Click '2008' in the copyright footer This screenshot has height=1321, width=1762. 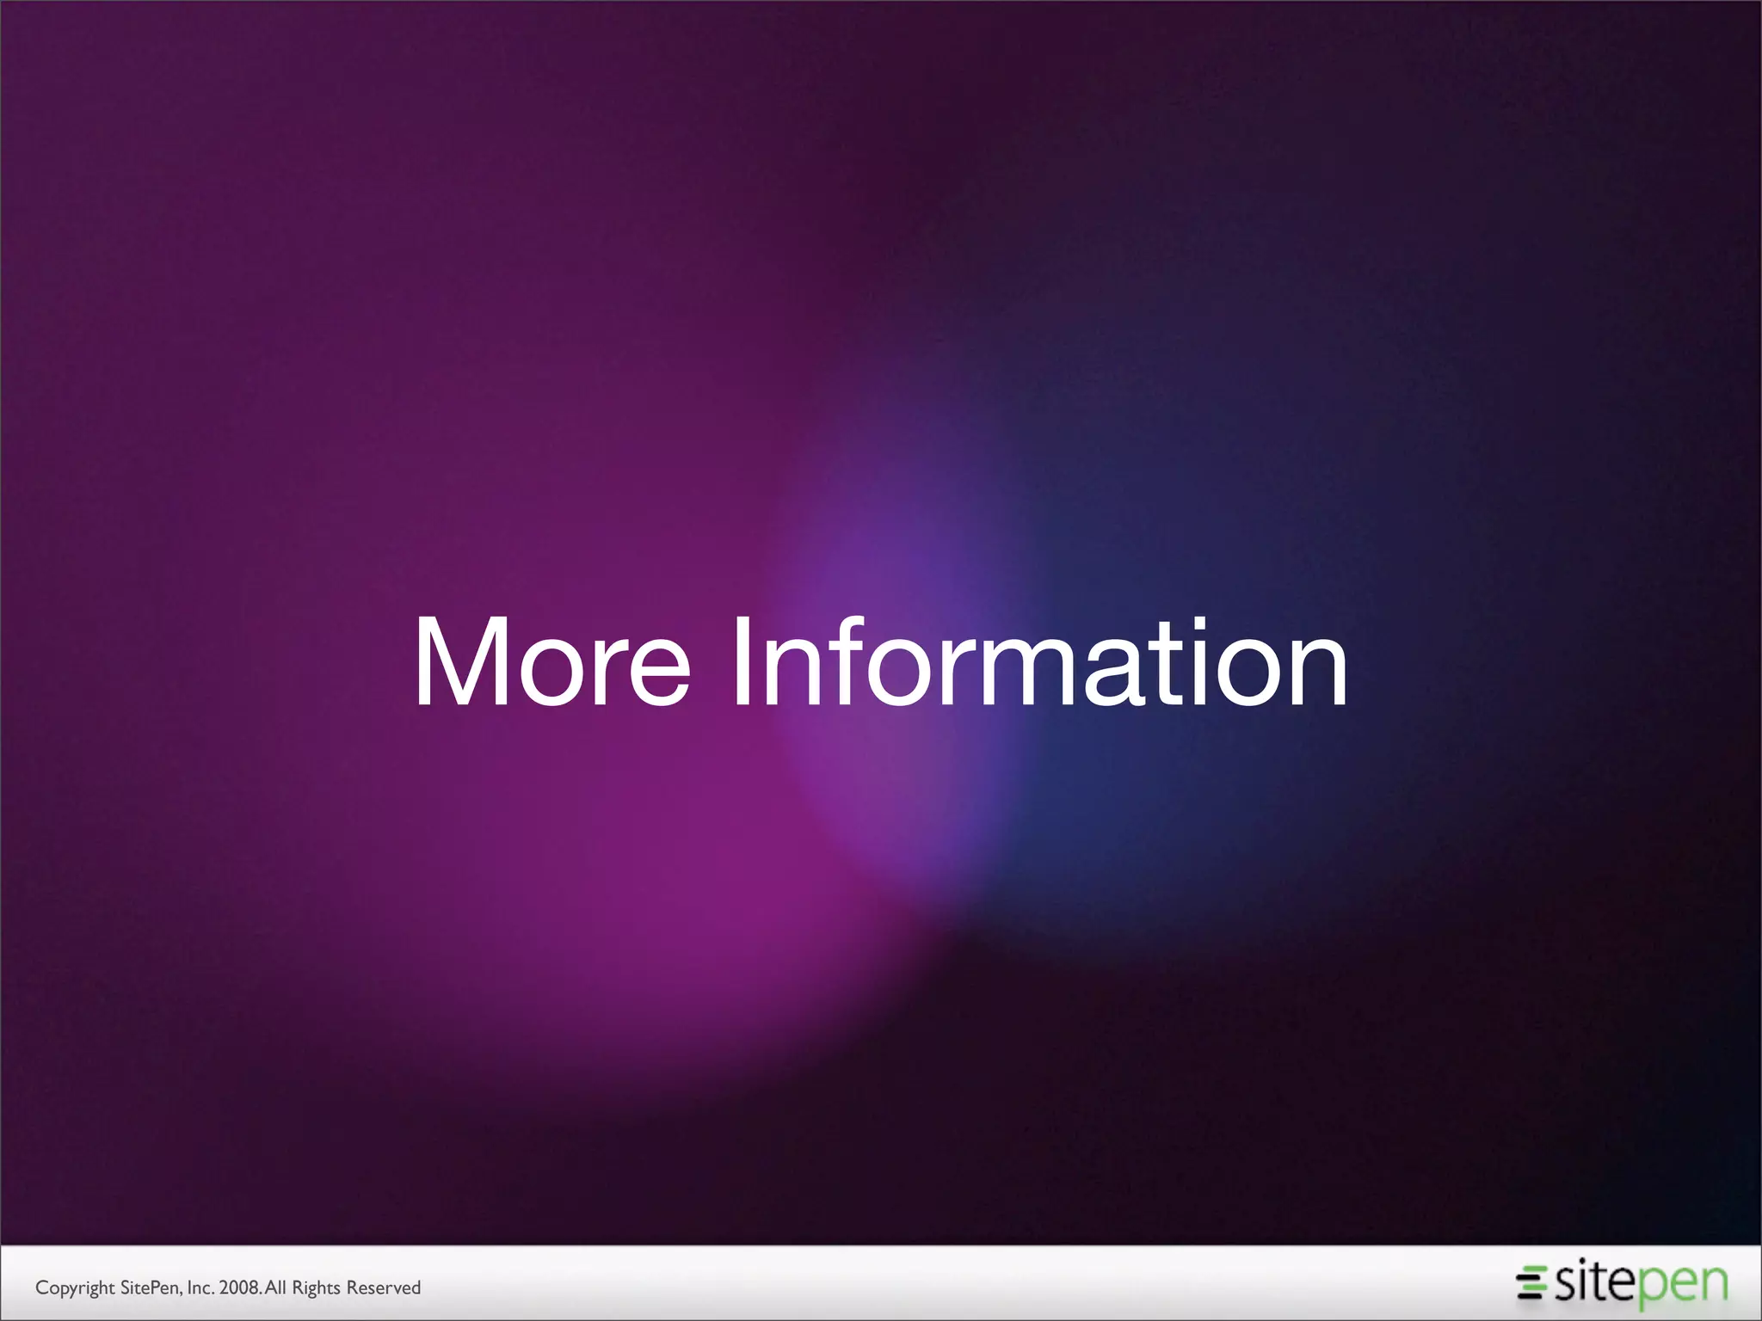pos(239,1287)
